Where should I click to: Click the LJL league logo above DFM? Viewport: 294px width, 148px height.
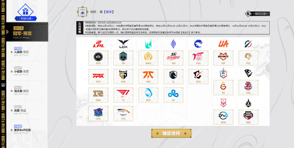pyautogui.click(x=223, y=103)
